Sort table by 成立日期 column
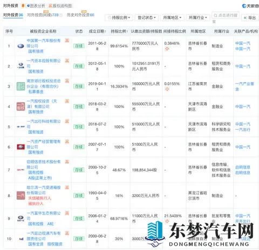This screenshot has height=250, width=259. coord(97,31)
